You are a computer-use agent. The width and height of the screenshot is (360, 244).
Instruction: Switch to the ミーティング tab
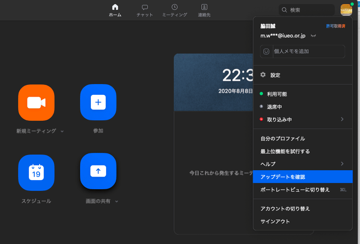click(175, 10)
